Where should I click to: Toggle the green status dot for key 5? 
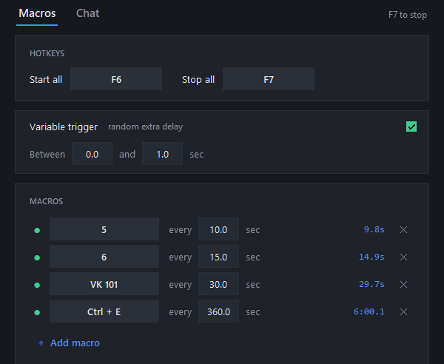tap(37, 230)
